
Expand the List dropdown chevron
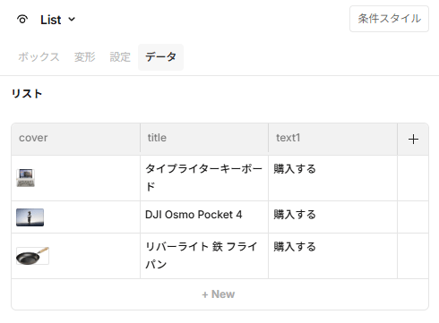72,20
